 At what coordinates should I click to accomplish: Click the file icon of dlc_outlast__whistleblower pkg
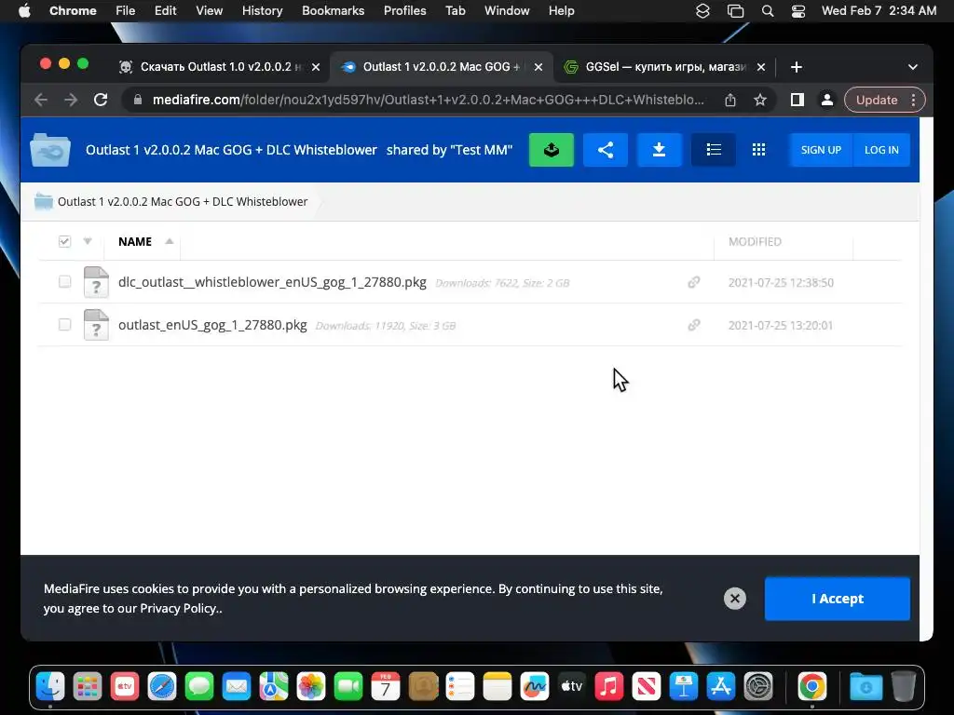[x=96, y=282]
